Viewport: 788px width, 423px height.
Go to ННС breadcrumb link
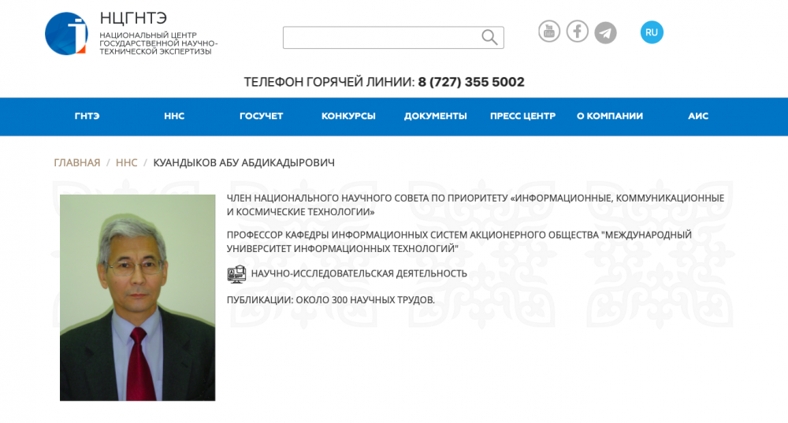(x=127, y=163)
